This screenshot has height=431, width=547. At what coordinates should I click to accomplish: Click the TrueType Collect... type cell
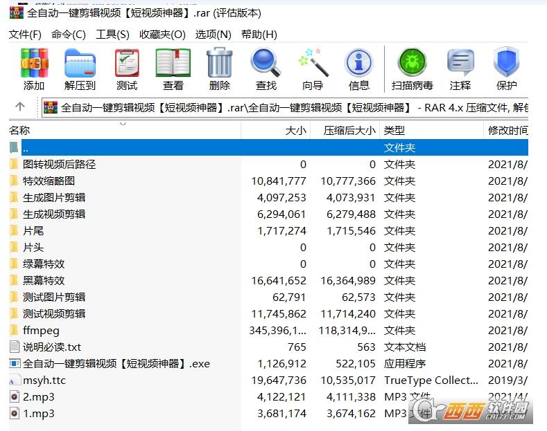[x=431, y=380]
